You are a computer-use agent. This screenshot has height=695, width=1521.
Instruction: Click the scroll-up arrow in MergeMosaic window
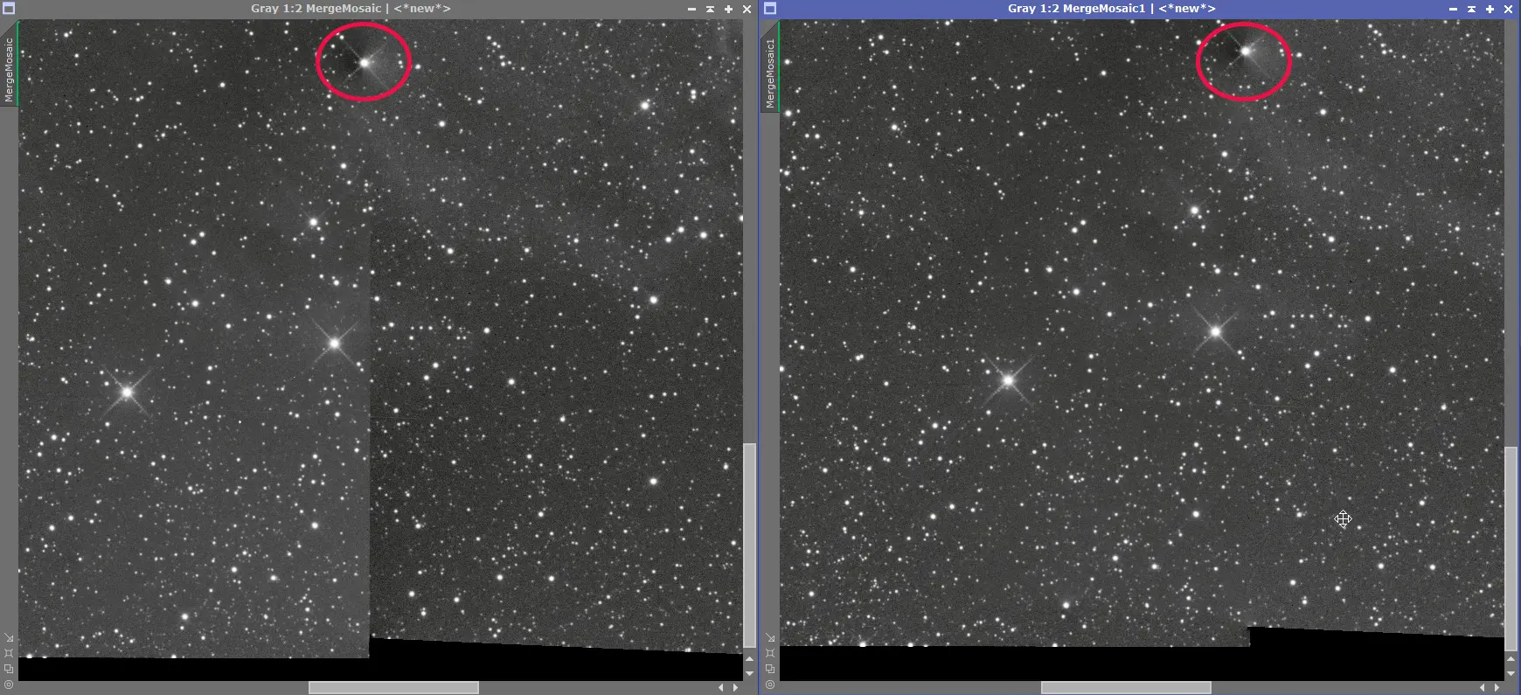(749, 658)
